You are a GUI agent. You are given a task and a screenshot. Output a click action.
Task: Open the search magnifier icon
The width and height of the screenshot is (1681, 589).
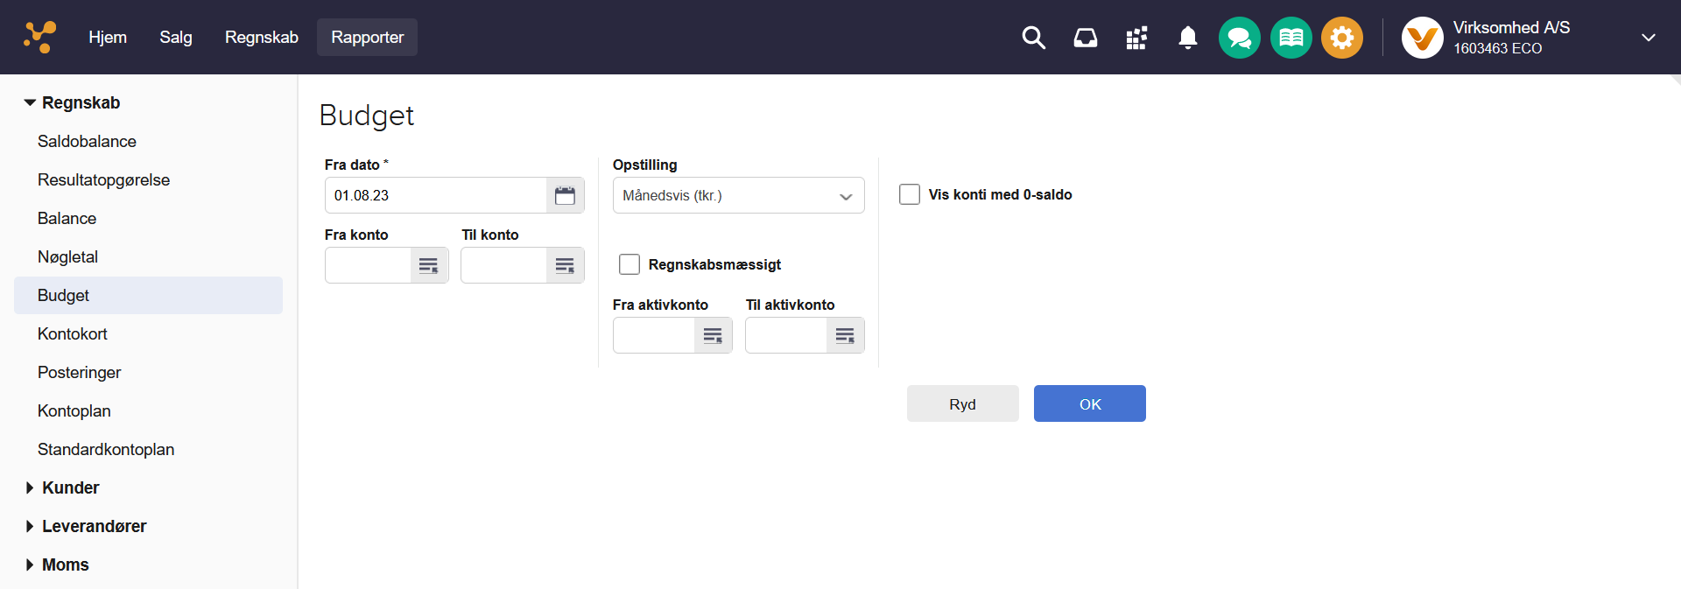[x=1033, y=38]
